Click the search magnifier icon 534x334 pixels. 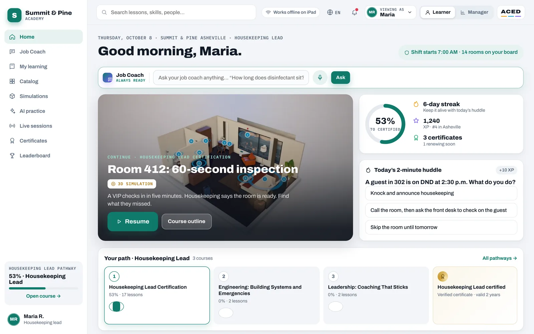pyautogui.click(x=104, y=12)
